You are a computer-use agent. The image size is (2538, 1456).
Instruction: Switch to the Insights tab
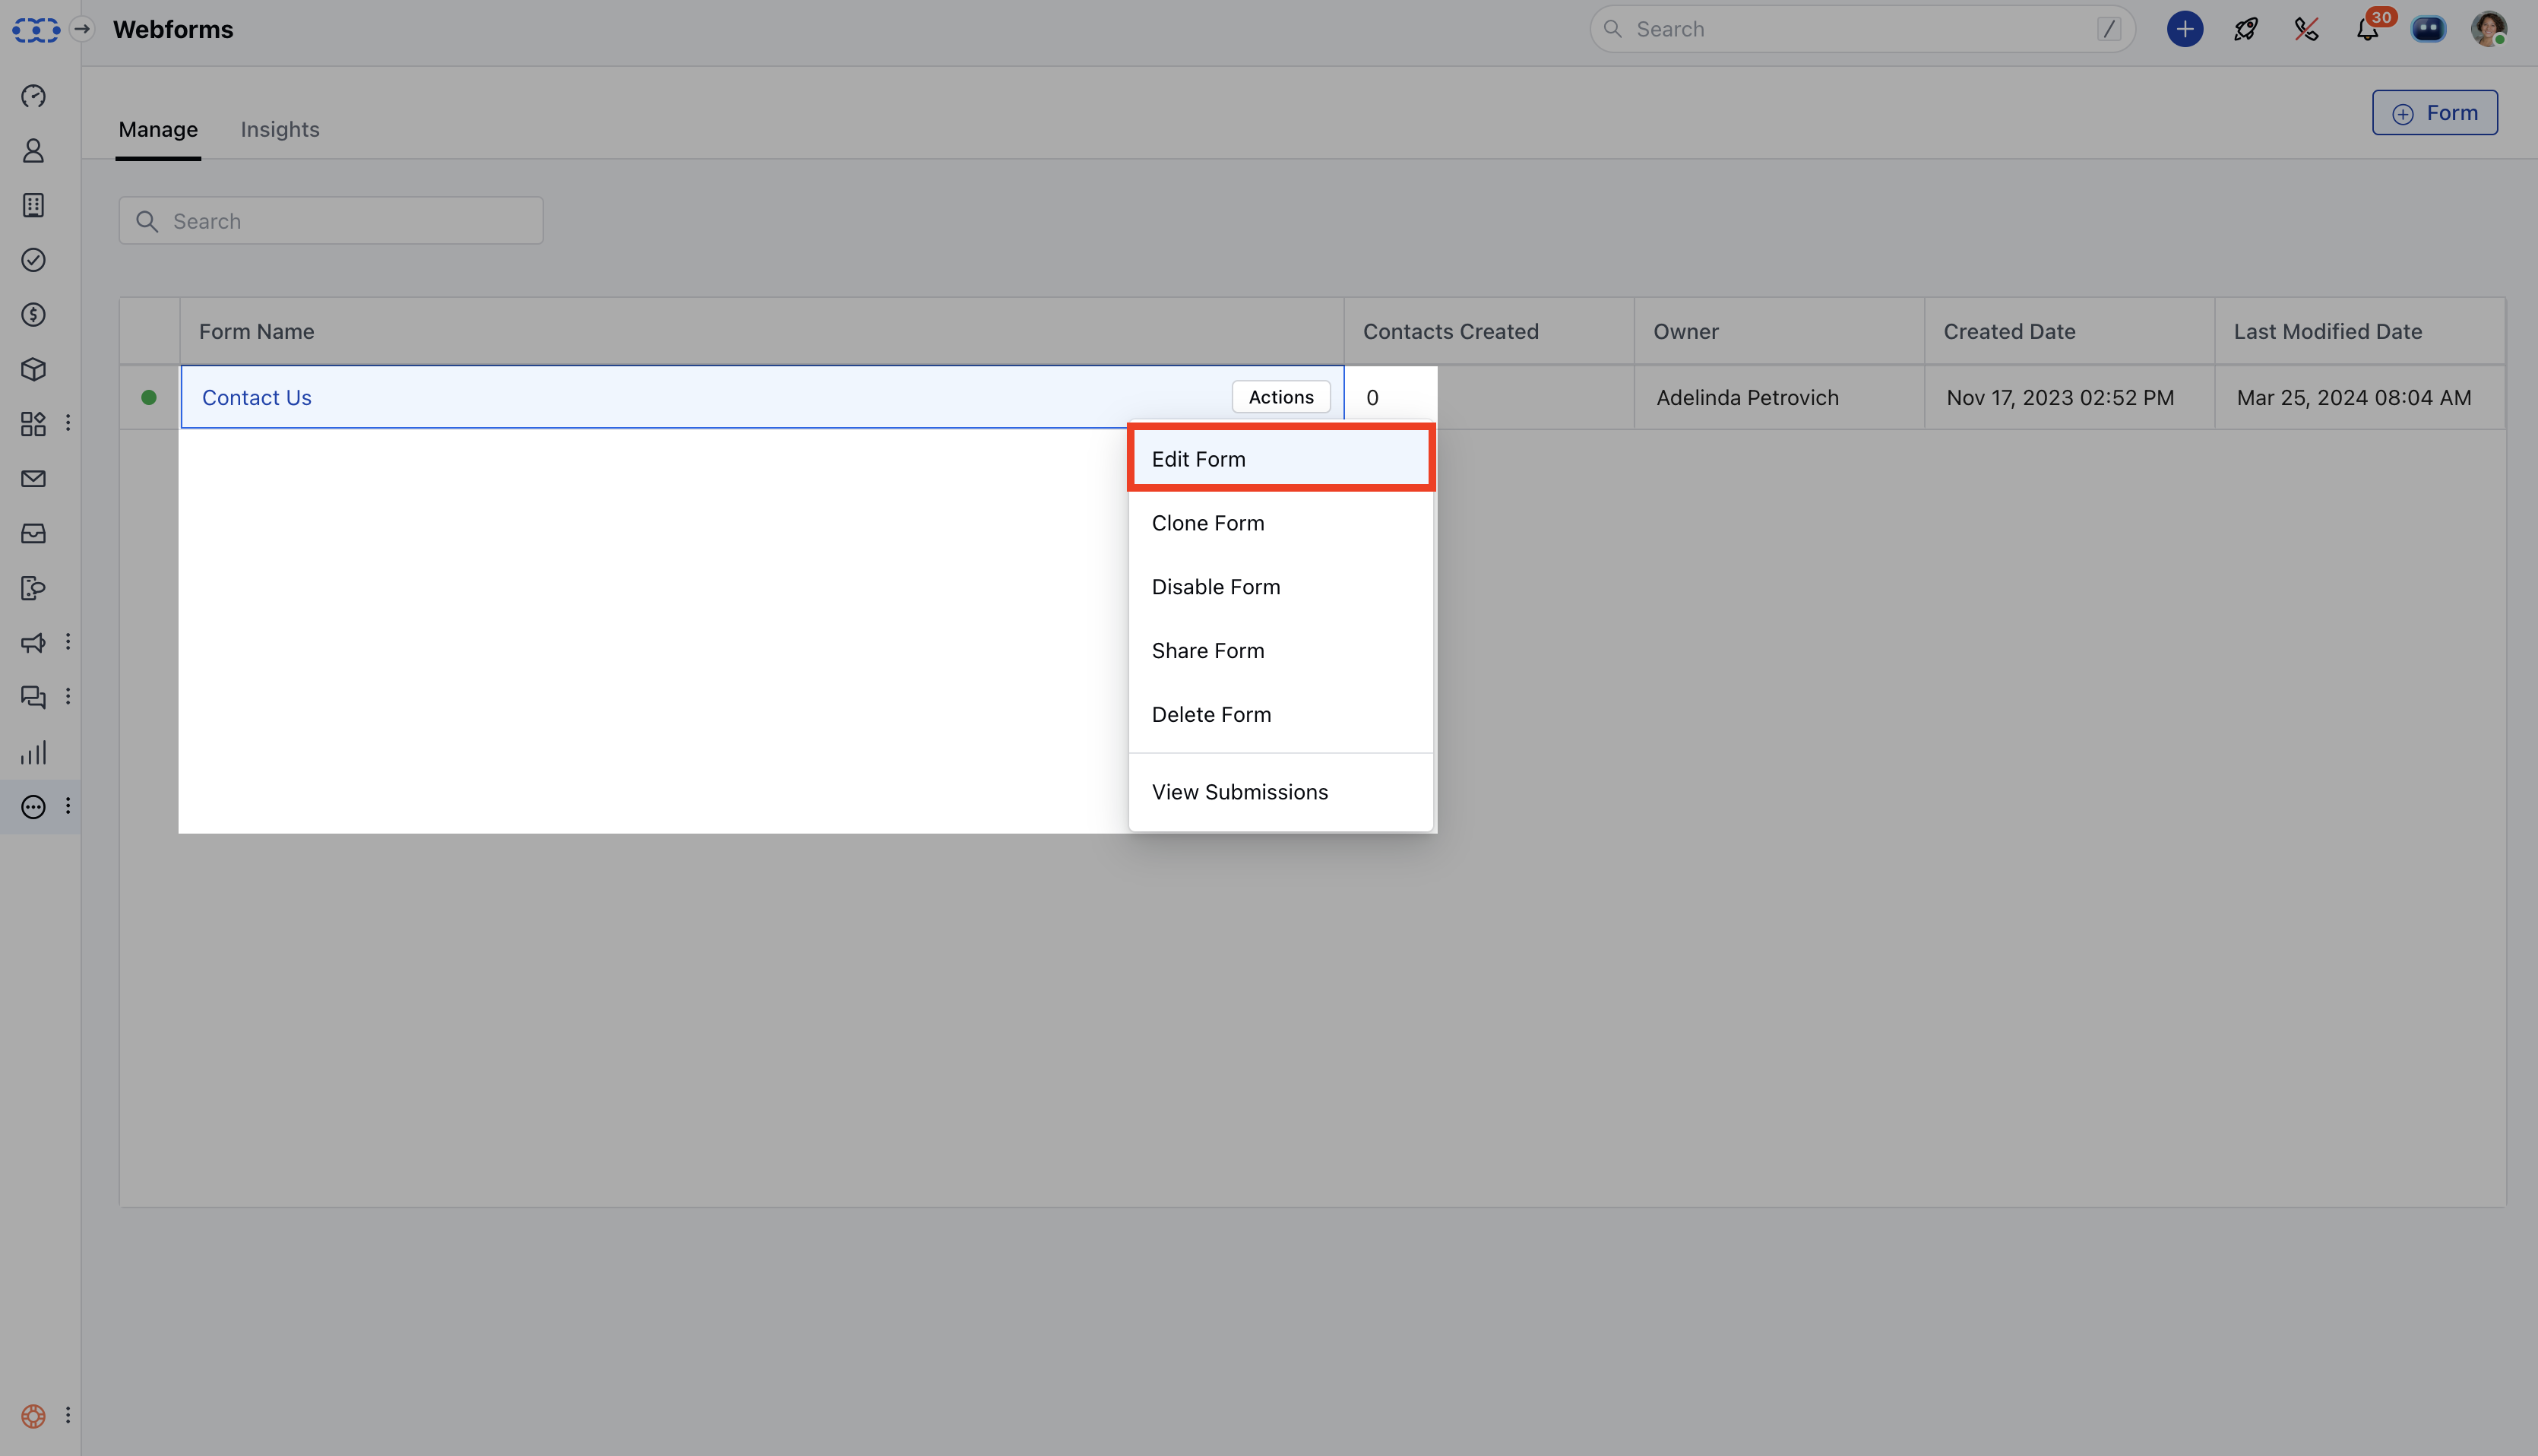[280, 130]
